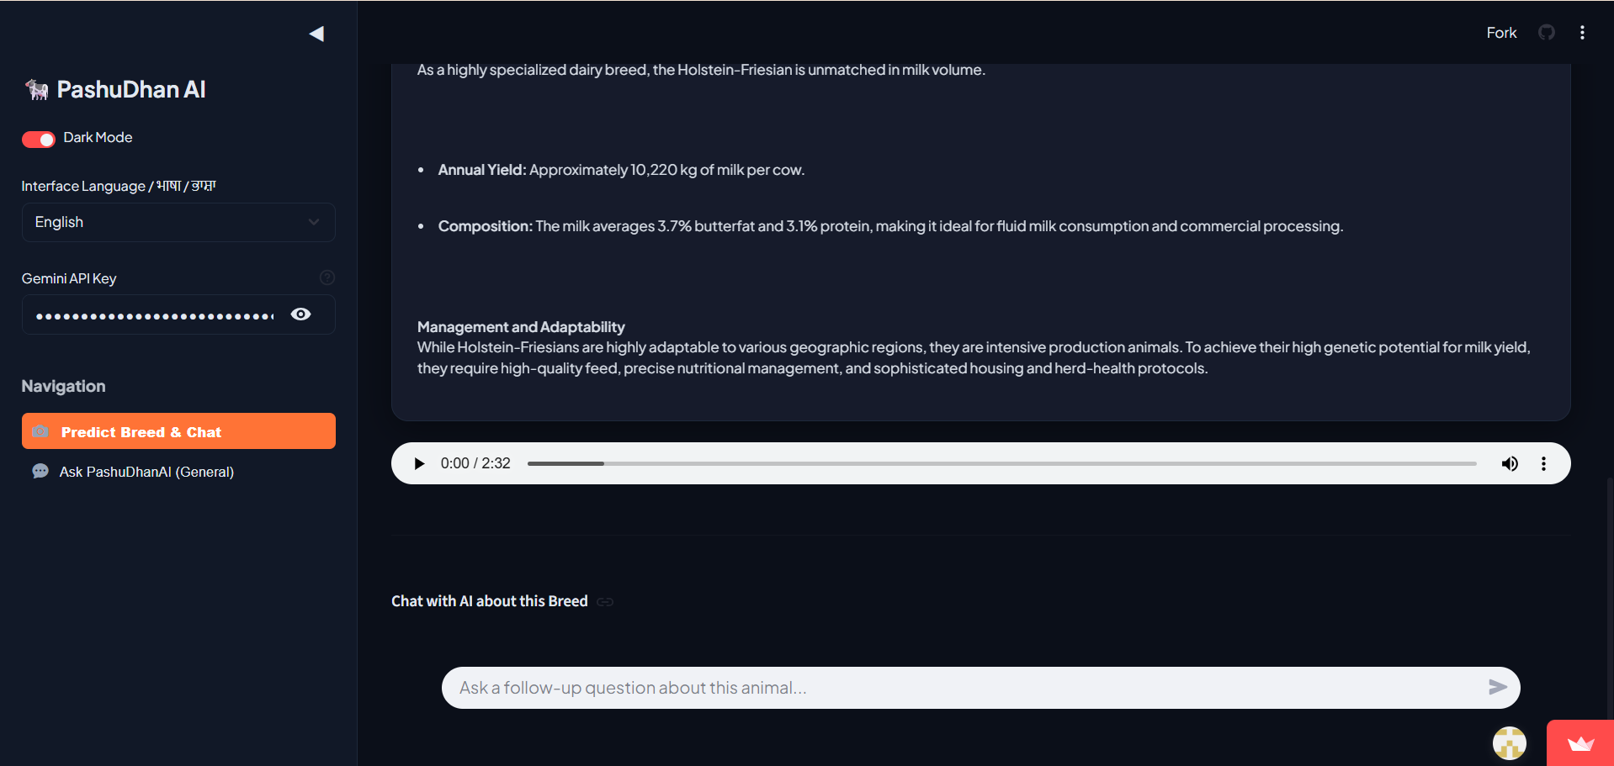The image size is (1614, 766).
Task: Open the GitHub icon in the header
Action: pos(1547,32)
